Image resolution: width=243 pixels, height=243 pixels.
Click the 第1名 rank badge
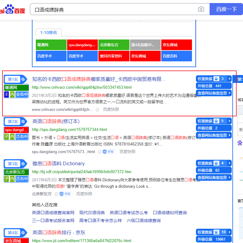(x=13, y=79)
